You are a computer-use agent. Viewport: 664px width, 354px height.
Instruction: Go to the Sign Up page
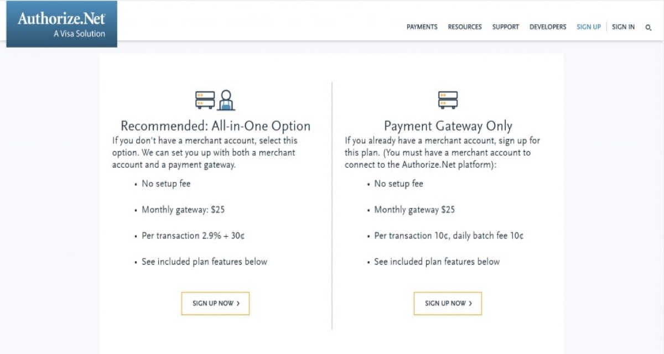click(588, 27)
